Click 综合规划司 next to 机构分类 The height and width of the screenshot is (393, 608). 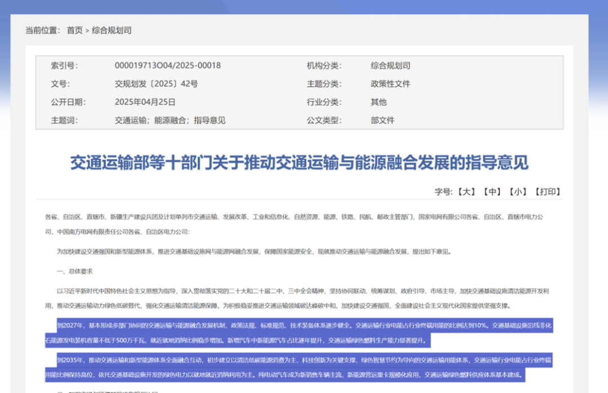pos(391,65)
